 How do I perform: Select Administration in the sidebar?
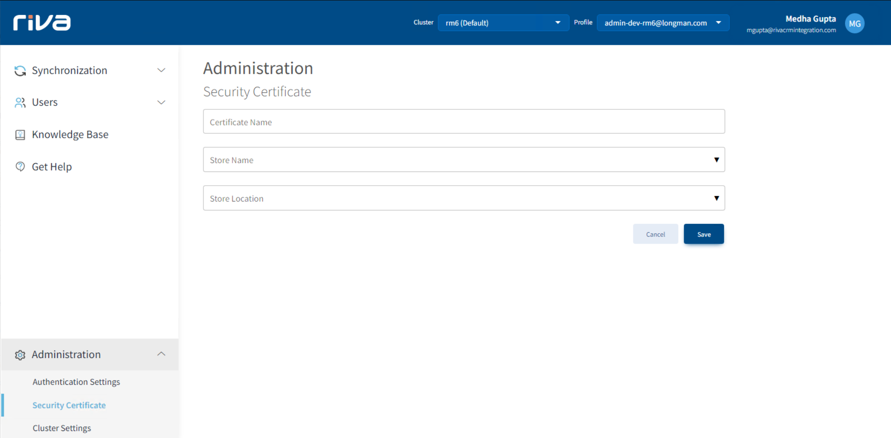(x=90, y=354)
